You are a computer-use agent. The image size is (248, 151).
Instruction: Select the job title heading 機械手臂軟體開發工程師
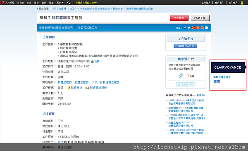click(x=61, y=18)
